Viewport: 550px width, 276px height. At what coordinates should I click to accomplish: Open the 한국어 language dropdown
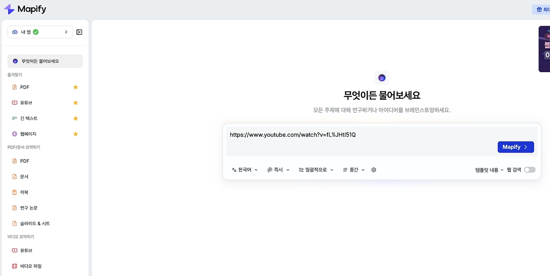(244, 169)
